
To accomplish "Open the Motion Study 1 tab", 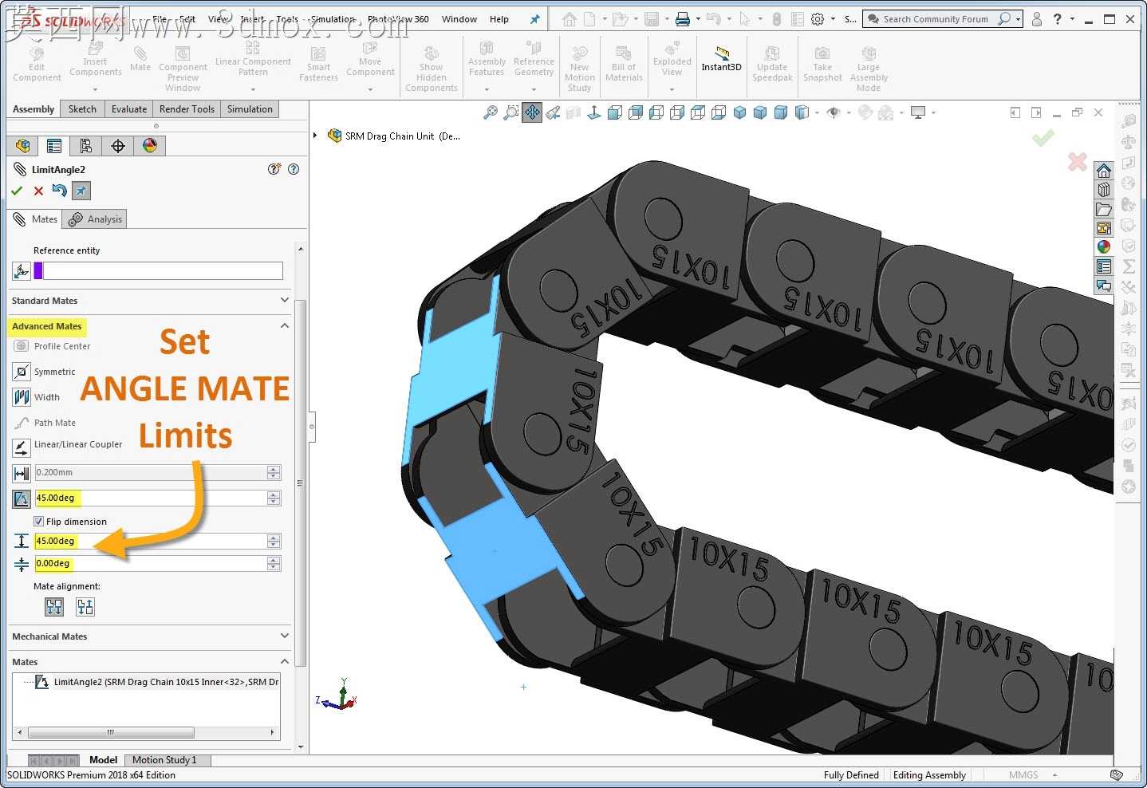I will coord(164,760).
